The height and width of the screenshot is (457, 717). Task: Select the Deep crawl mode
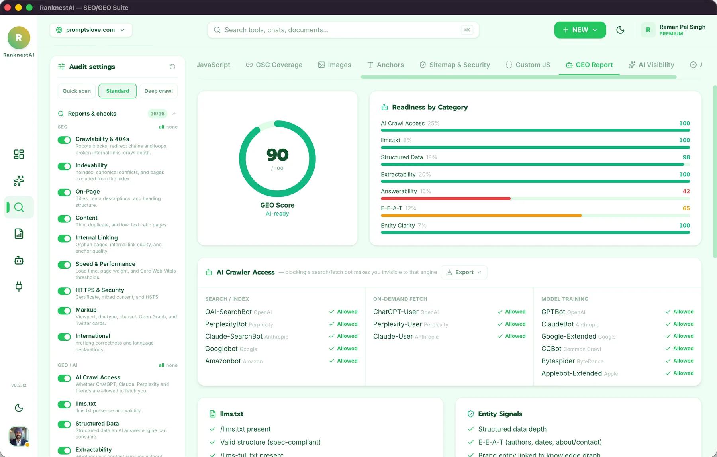pos(159,91)
